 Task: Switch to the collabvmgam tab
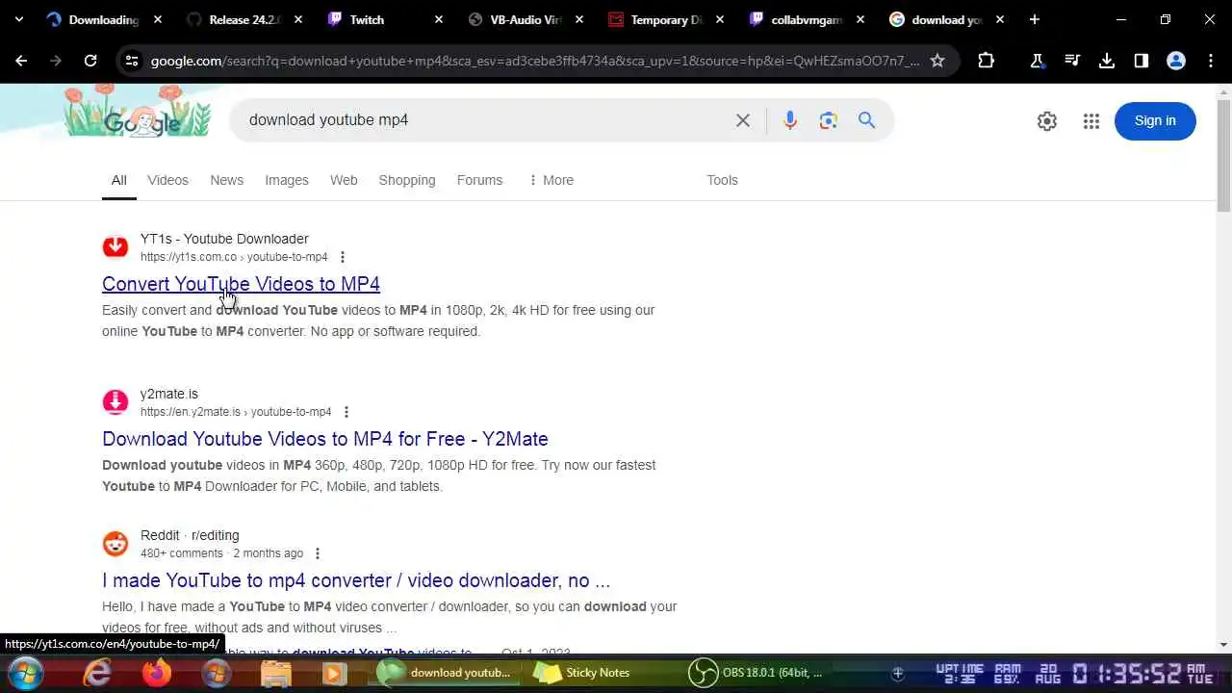[x=807, y=19]
